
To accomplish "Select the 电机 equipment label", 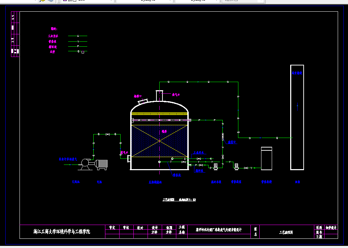I will [x=99, y=182].
